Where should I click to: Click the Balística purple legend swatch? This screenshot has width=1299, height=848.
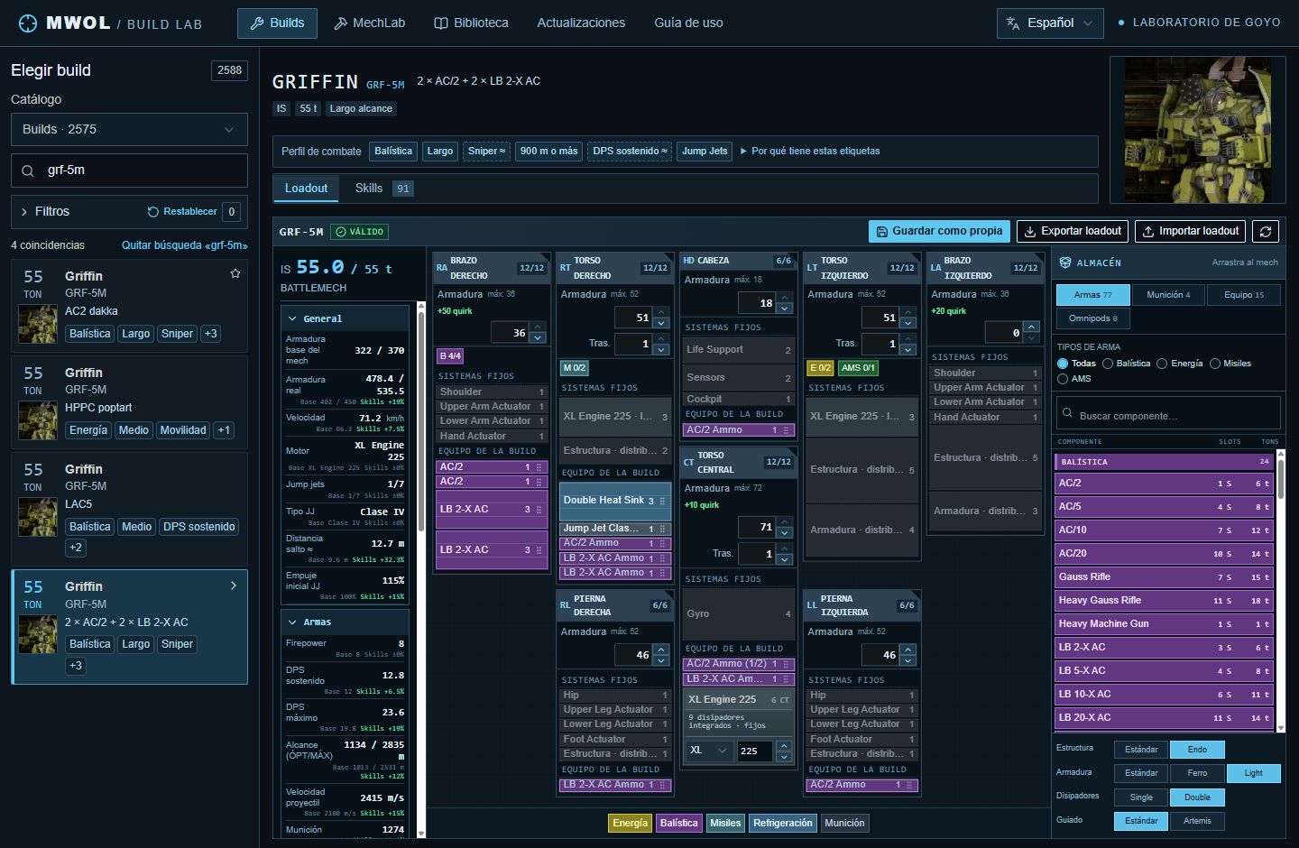pos(678,823)
